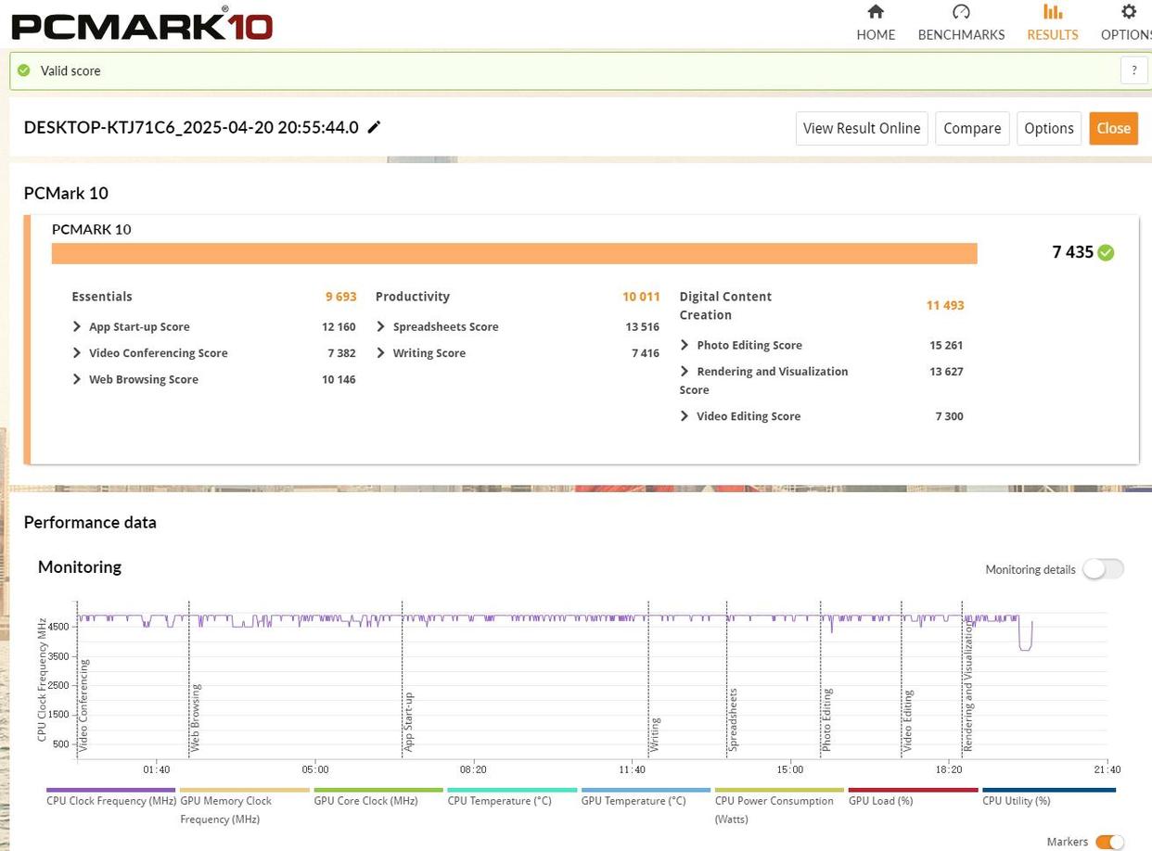
Task: Click the View Result Online button
Action: 861,128
